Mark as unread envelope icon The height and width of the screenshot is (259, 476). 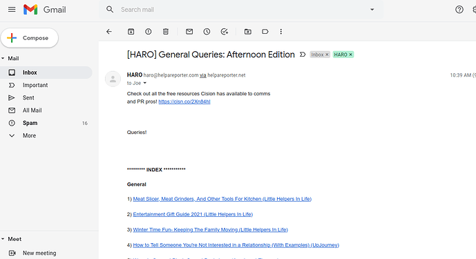[189, 32]
